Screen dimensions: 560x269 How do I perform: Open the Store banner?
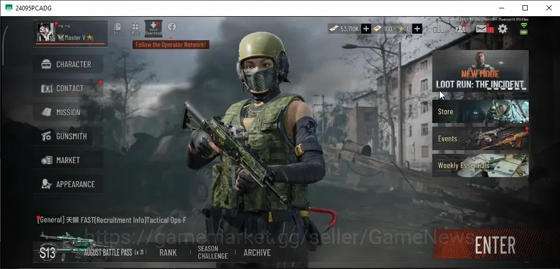480,112
